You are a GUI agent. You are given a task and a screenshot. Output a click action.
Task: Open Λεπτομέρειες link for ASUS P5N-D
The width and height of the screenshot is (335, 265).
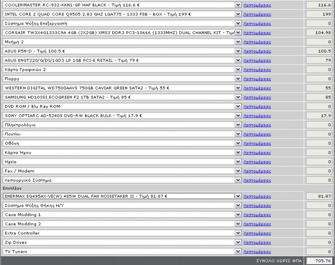[x=257, y=51]
